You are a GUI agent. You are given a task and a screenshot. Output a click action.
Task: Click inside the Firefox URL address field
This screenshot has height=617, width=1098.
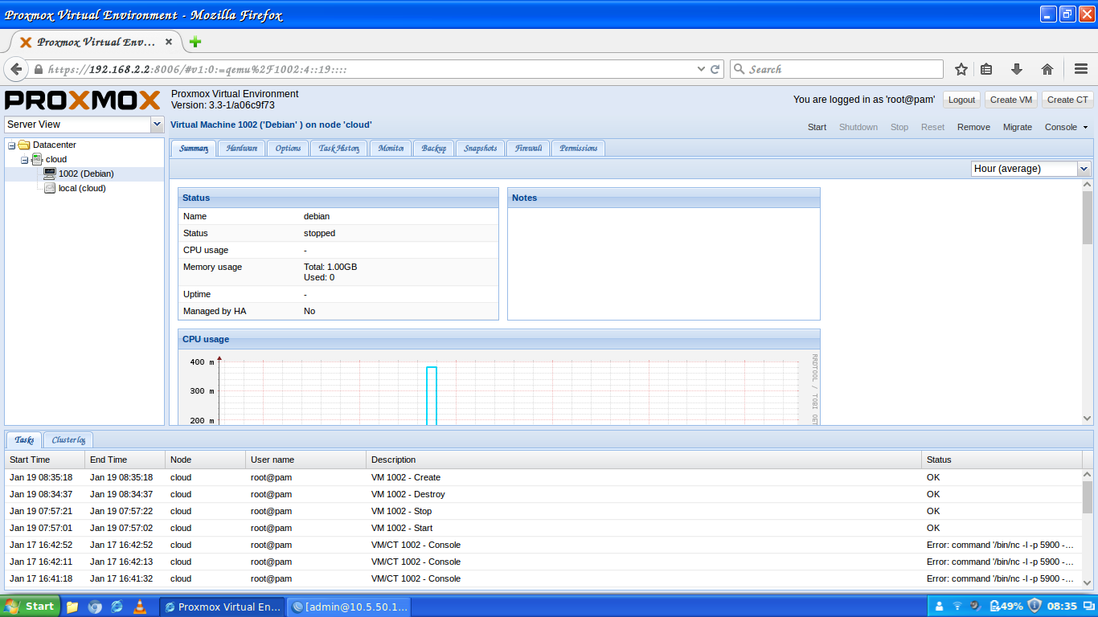(370, 70)
